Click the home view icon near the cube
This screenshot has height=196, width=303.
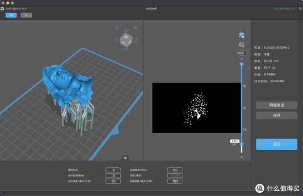point(117,27)
